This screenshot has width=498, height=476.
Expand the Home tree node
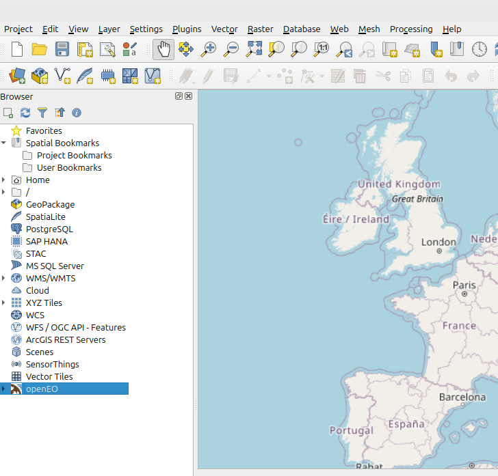pos(3,180)
